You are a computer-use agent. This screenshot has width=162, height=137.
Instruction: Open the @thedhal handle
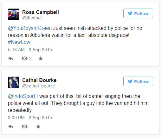click(32, 18)
